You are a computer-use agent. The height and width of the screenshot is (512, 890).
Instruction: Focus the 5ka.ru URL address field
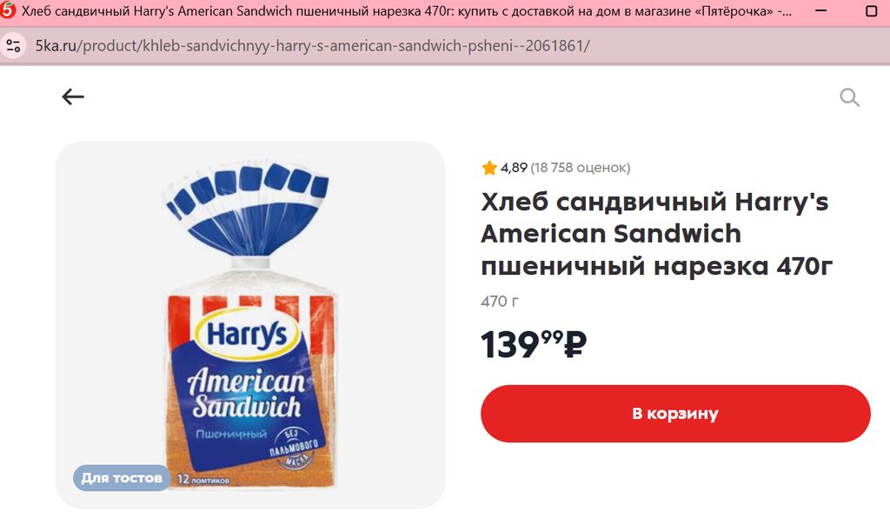[312, 45]
